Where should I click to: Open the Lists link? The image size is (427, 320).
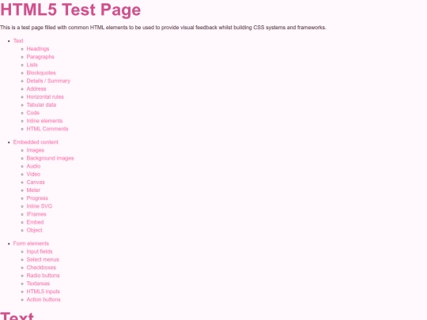click(x=32, y=65)
